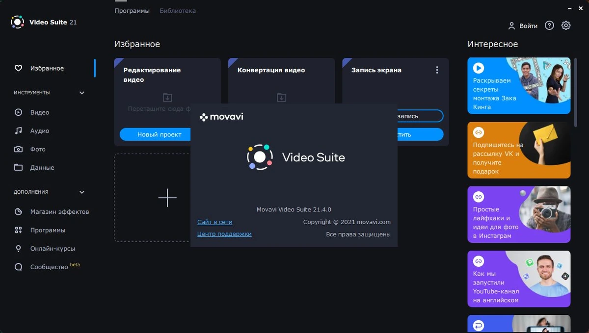This screenshot has width=589, height=333.
Task: Click the Войти sign-in button
Action: 523,26
